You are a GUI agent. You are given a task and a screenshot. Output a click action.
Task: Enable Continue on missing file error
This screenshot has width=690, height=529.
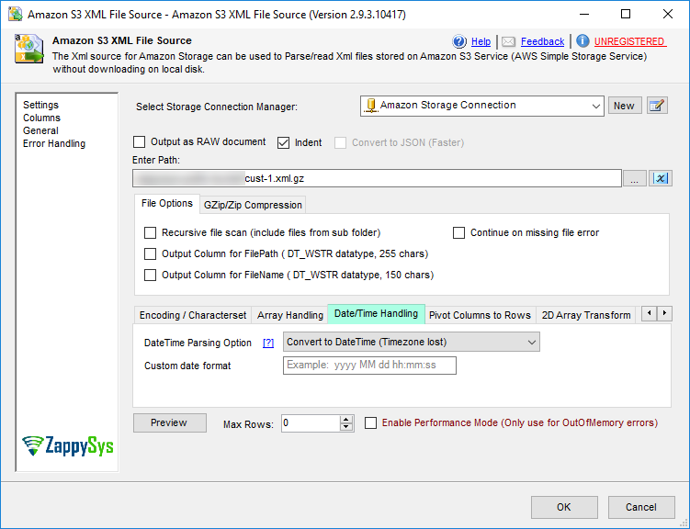coord(459,232)
